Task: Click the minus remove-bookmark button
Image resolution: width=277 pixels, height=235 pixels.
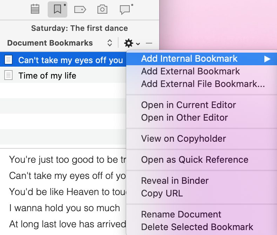Action: [149, 43]
